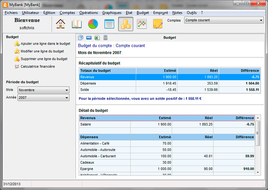Open the Graphiques menu
The image size is (268, 190).
tap(112, 13)
